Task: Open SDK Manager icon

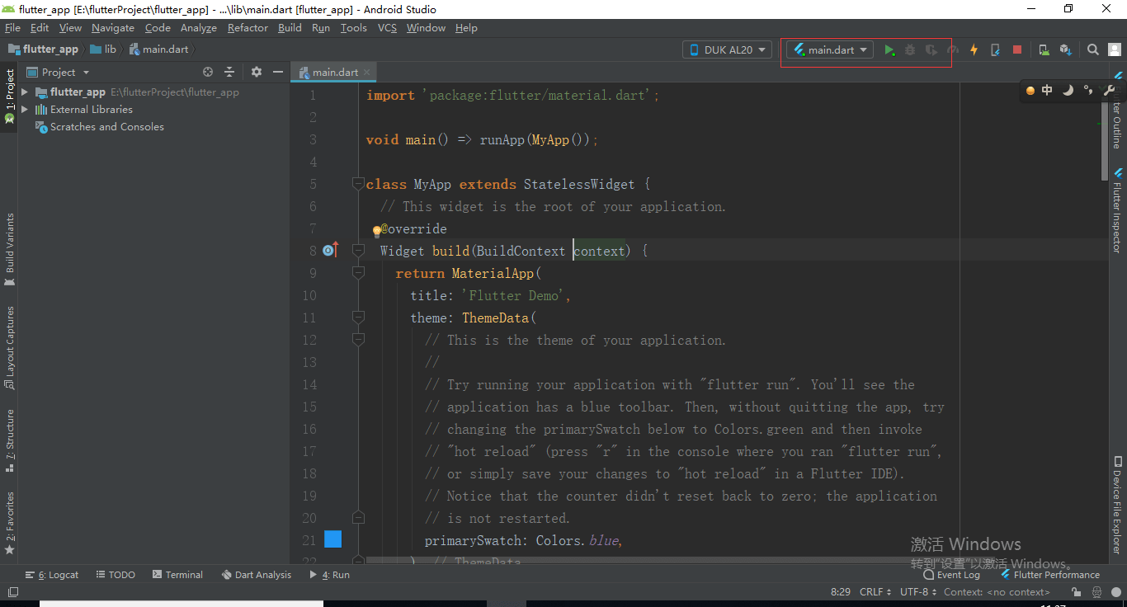Action: 1065,49
